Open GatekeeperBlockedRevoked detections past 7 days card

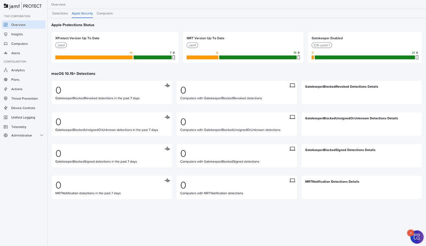[x=112, y=92]
